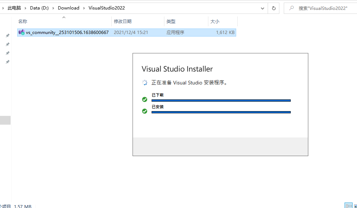Click the vs_community__253101506.1638600667 file name

[x=67, y=33]
